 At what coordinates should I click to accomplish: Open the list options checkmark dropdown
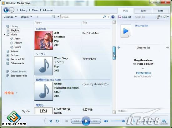click(x=166, y=17)
